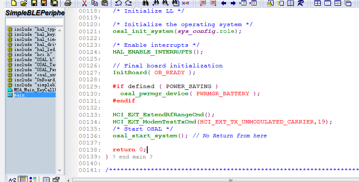Screen dimensions: 359x182
Task: Select include "OSAL.h" symbol entry
Action: [31, 59]
